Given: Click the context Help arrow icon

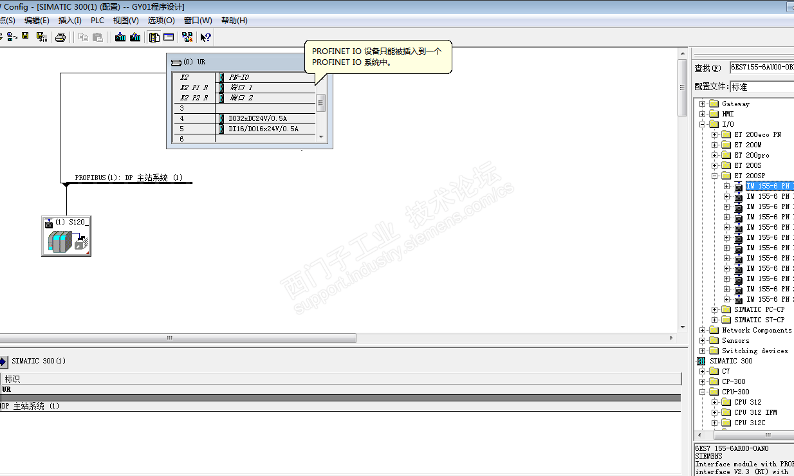Looking at the screenshot, I should pyautogui.click(x=205, y=37).
